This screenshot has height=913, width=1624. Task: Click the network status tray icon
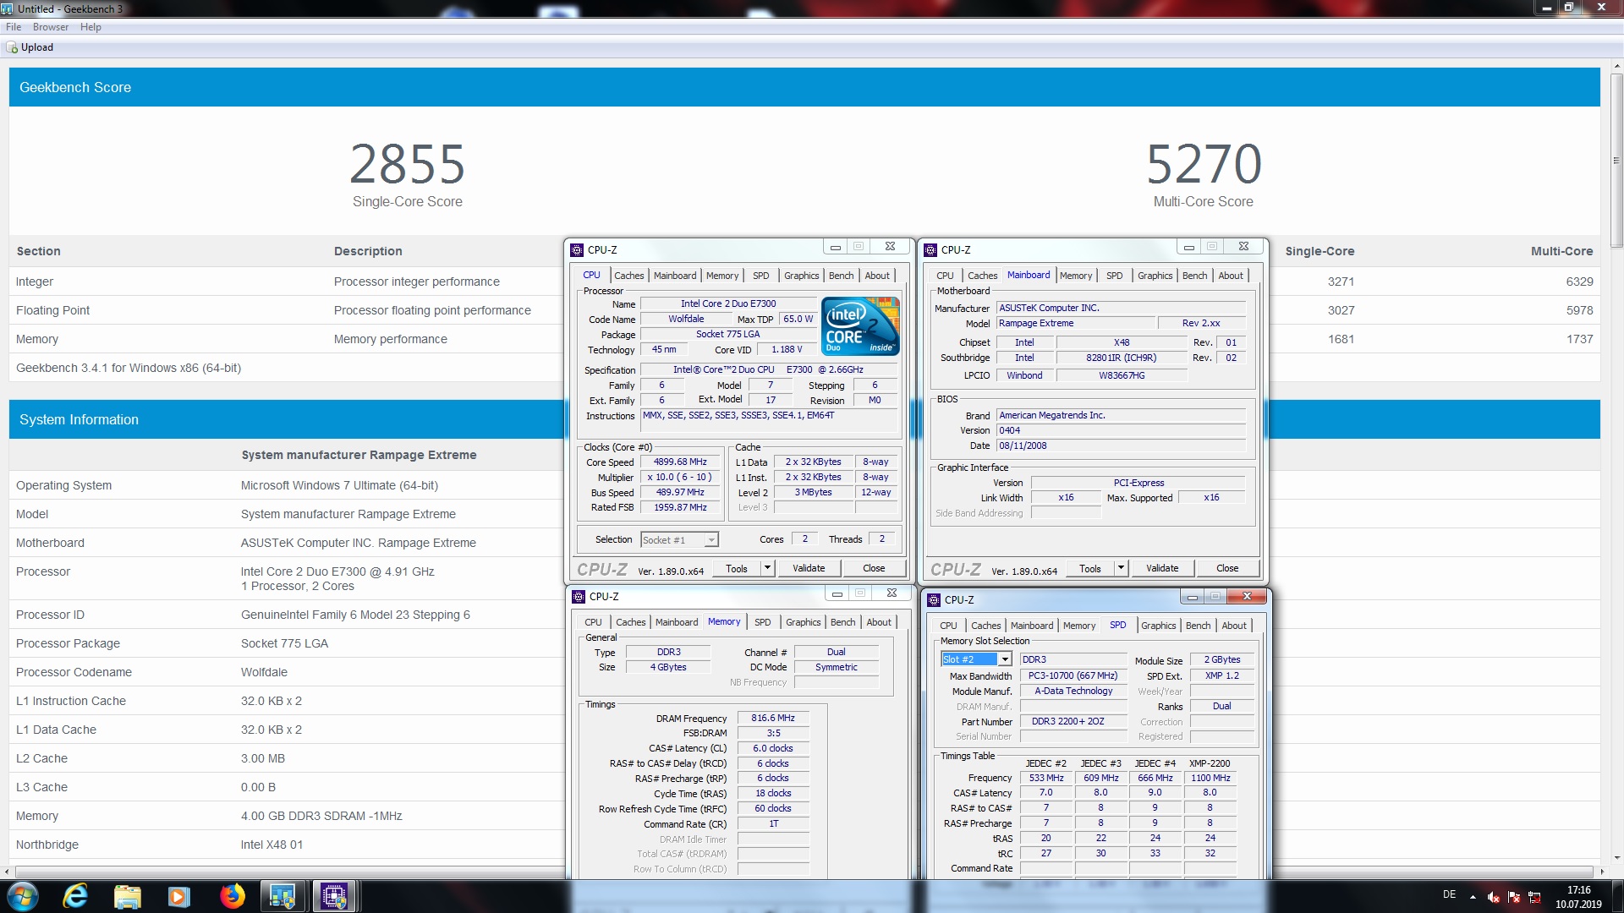1533,897
